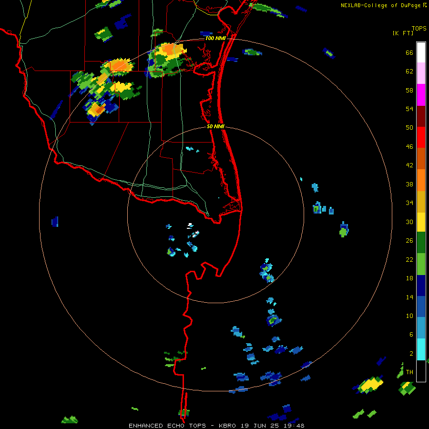Select the orange legend swatch near 38

tap(421, 180)
